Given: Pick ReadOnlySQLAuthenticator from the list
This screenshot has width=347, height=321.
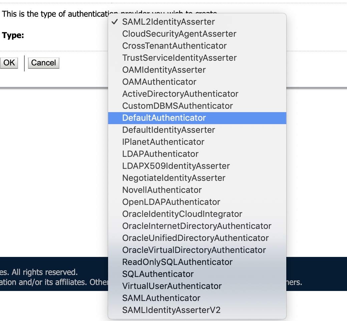Looking at the screenshot, I should click(197, 262).
